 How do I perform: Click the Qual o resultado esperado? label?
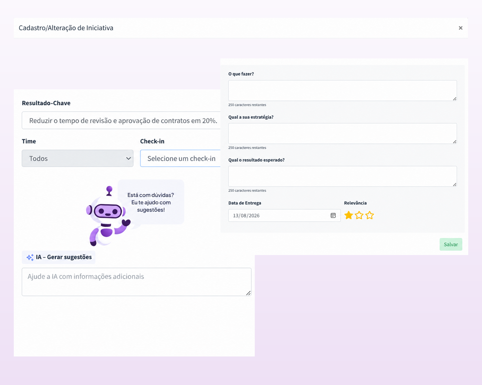pos(256,160)
